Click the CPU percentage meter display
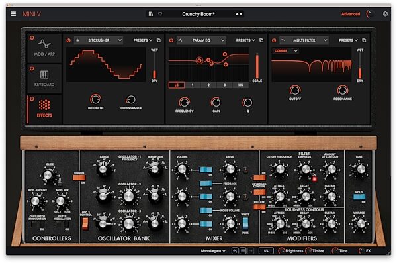Image resolution: width=397 pixels, height=263 pixels. [x=266, y=251]
